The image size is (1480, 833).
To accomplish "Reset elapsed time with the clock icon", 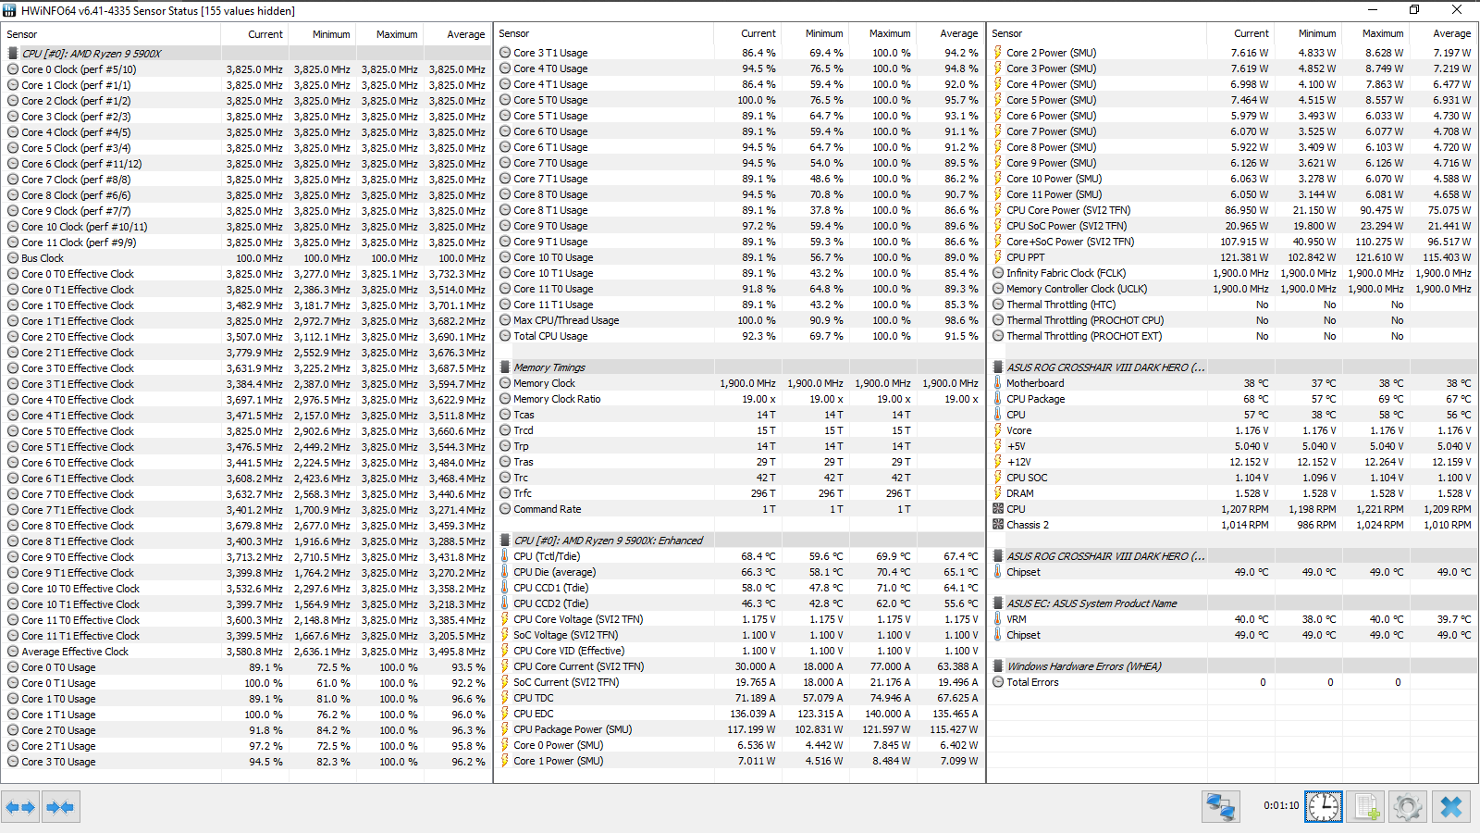I will [x=1323, y=807].
